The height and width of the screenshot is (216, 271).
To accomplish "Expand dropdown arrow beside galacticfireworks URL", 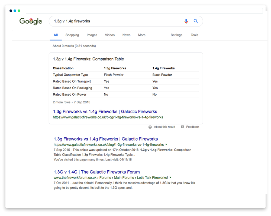I will pyautogui.click(x=166, y=145).
